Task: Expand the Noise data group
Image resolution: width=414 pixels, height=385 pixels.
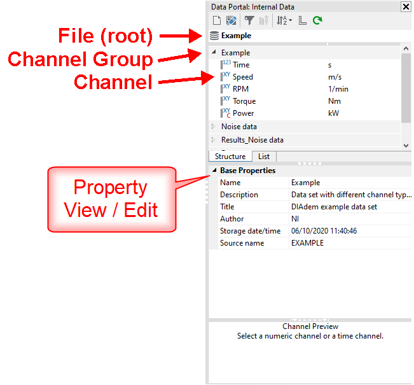Action: 214,127
